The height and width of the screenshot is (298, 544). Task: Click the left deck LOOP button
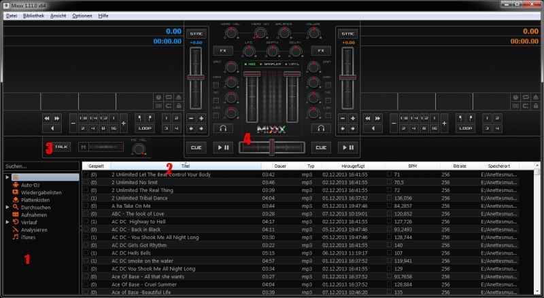[145, 128]
